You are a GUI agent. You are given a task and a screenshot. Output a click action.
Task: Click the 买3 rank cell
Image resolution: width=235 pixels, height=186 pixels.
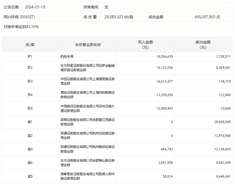[30, 81]
